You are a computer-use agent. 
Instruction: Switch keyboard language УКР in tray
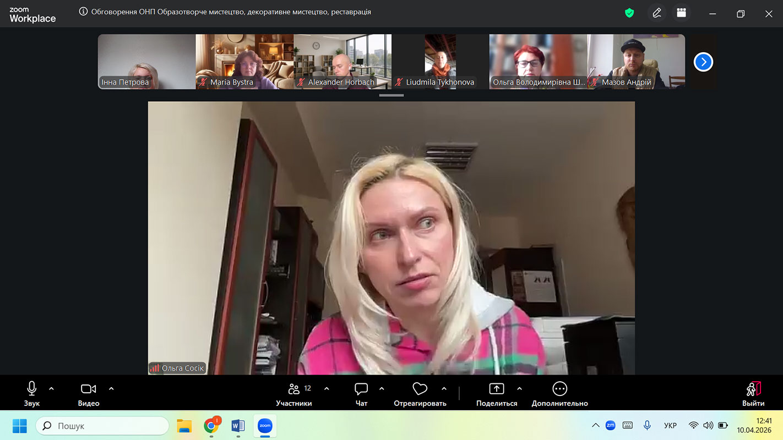[670, 426]
